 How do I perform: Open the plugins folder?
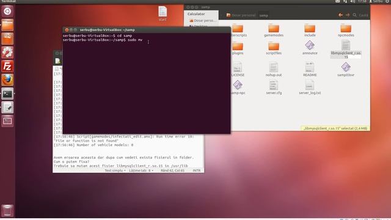(x=238, y=48)
